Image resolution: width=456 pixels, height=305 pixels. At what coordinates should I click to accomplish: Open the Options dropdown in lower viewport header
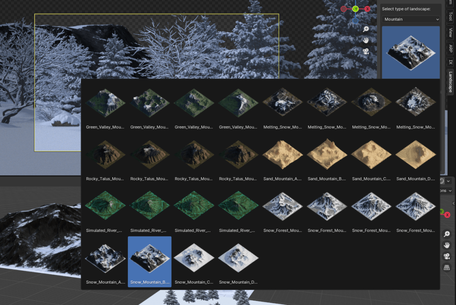click(447, 191)
